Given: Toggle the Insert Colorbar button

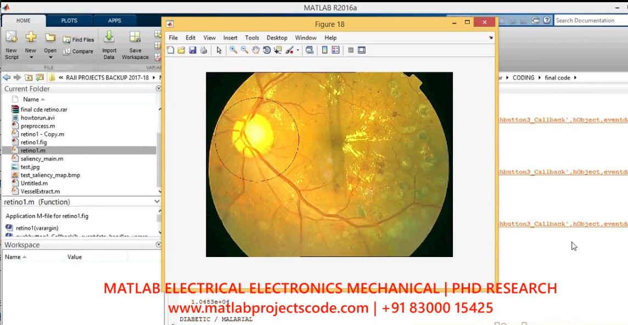Looking at the screenshot, I should click(324, 50).
